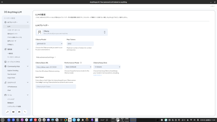Collapse the 管理者 section chevron
The height and width of the screenshot is (122, 217).
pyautogui.click(x=28, y=49)
